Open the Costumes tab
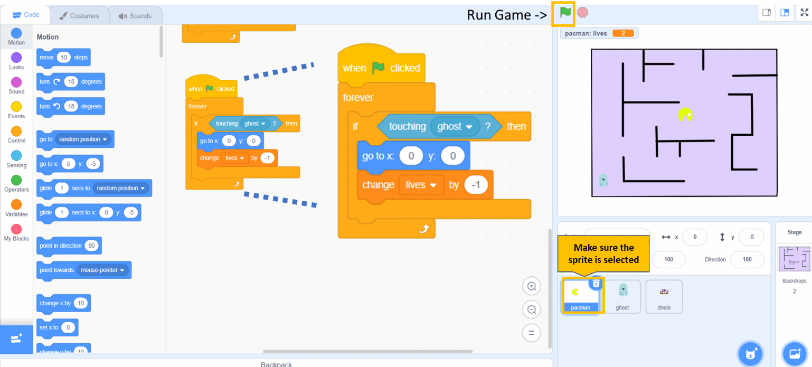This screenshot has height=367, width=812. [x=79, y=16]
